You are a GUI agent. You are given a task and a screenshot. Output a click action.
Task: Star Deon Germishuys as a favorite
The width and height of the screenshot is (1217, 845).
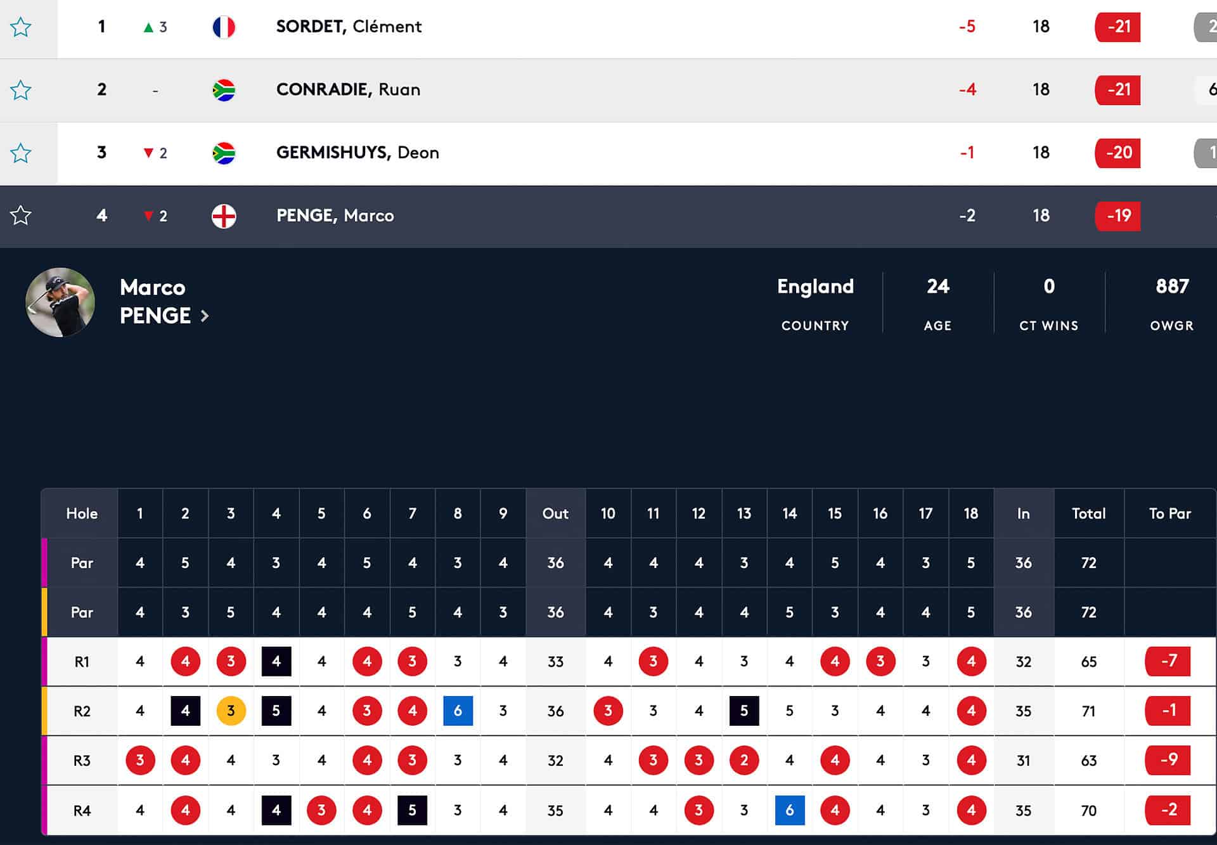(x=21, y=153)
